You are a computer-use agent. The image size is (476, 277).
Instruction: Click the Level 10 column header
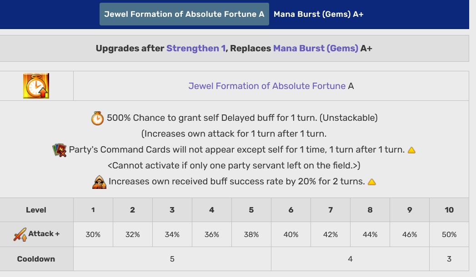click(x=449, y=210)
